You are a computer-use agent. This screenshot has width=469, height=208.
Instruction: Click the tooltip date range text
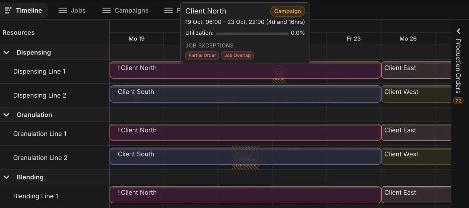pyautogui.click(x=245, y=22)
